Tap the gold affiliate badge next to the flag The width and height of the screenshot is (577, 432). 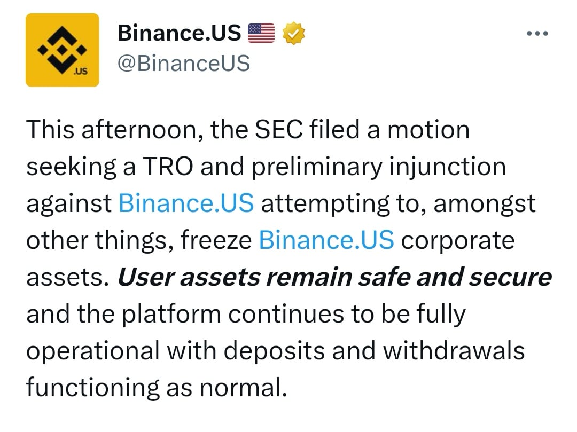point(293,32)
